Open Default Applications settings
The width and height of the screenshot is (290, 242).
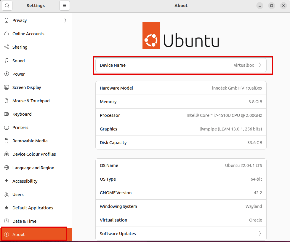[x=36, y=208]
